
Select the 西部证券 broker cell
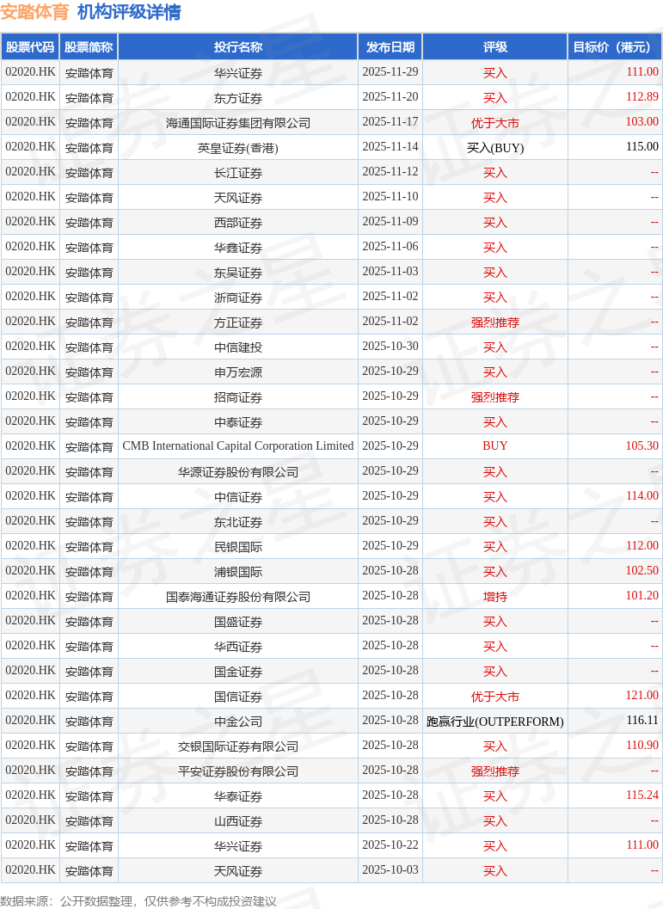(238, 223)
